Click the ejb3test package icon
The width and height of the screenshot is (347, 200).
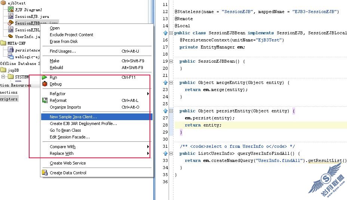coord(3,3)
